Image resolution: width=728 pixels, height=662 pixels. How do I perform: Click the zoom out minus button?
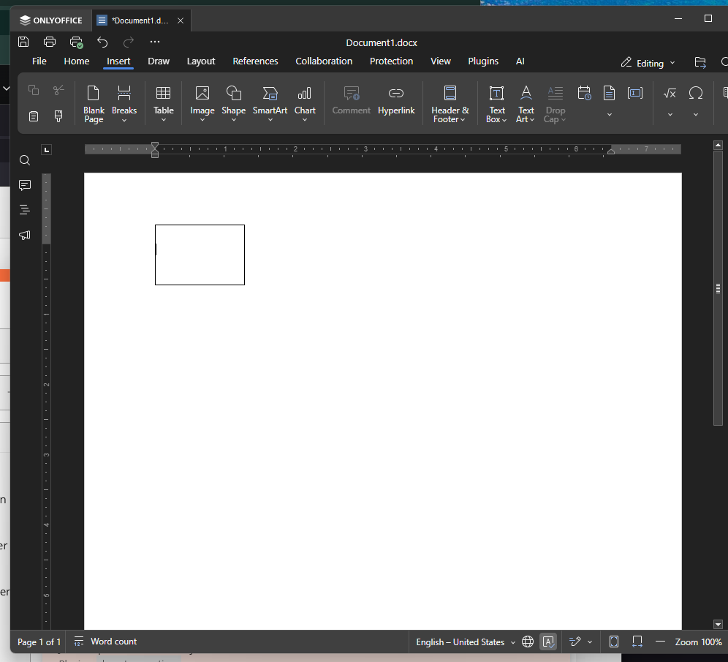pyautogui.click(x=660, y=642)
